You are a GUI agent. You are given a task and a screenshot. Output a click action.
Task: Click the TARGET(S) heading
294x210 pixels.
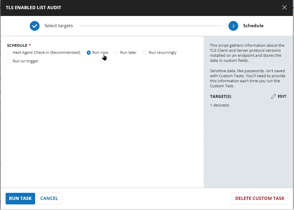coord(220,96)
